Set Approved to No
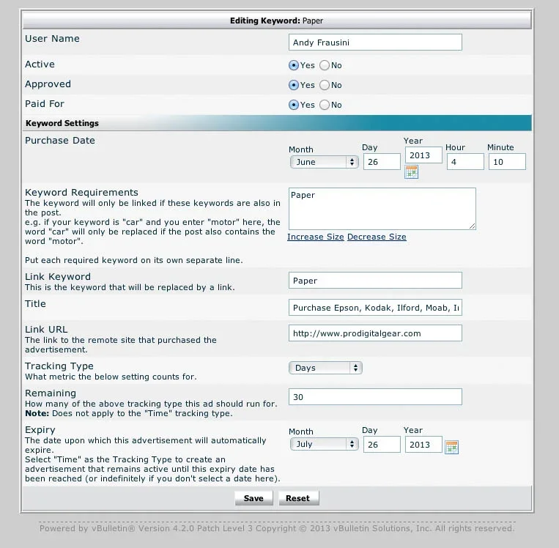 click(x=325, y=85)
